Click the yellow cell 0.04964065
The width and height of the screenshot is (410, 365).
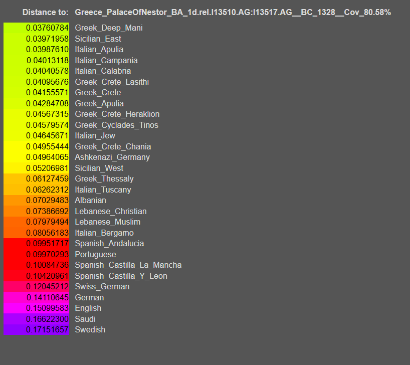click(x=37, y=157)
